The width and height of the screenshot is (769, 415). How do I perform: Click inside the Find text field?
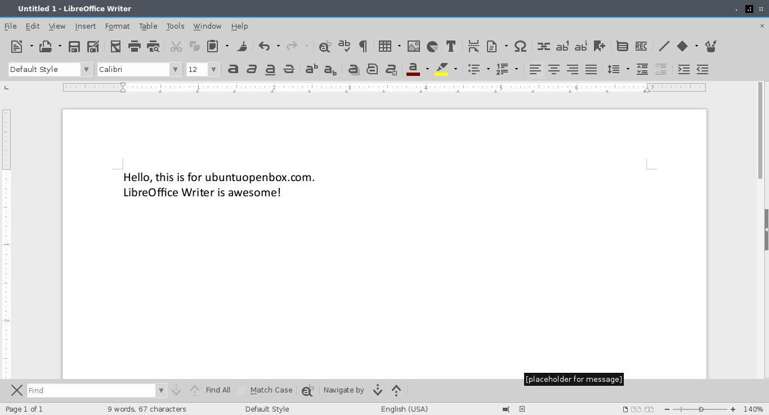pyautogui.click(x=91, y=390)
